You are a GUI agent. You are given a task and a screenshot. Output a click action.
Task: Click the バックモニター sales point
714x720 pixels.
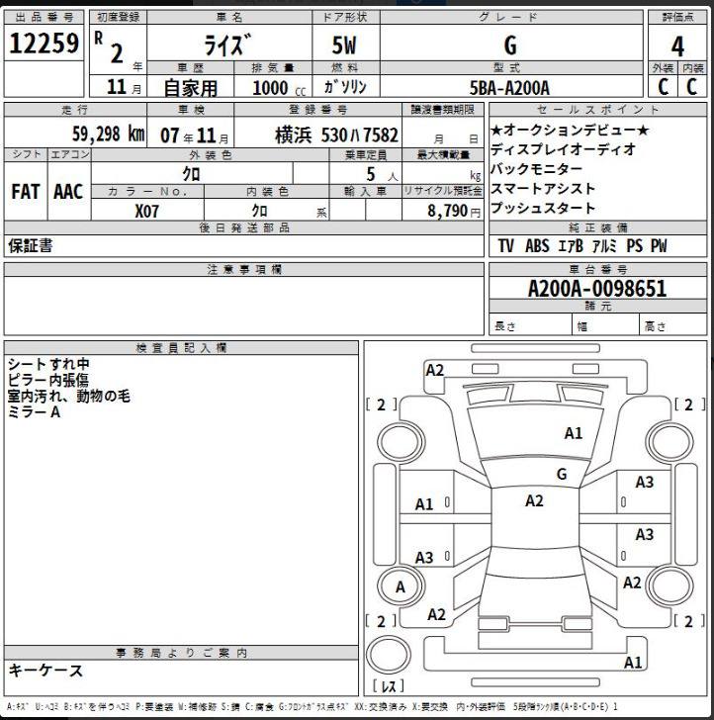click(536, 169)
